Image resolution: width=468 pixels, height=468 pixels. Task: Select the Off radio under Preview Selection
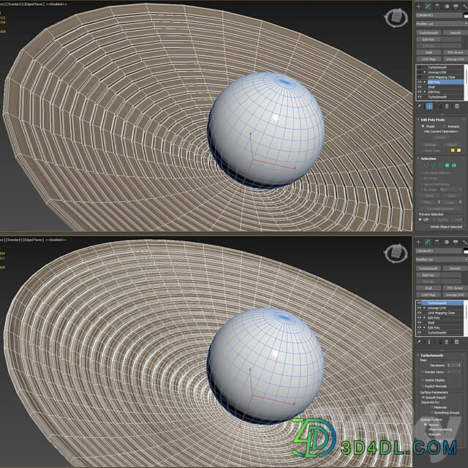click(420, 219)
